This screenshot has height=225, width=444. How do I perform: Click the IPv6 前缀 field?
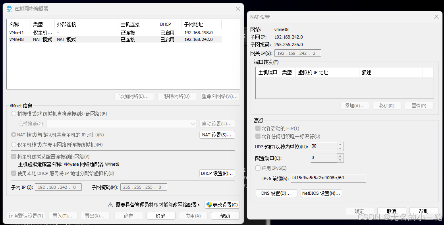pos(328,178)
